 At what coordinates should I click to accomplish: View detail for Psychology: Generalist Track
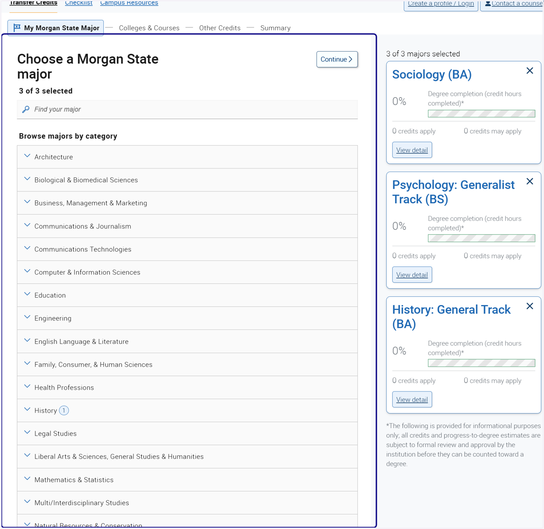tap(412, 275)
